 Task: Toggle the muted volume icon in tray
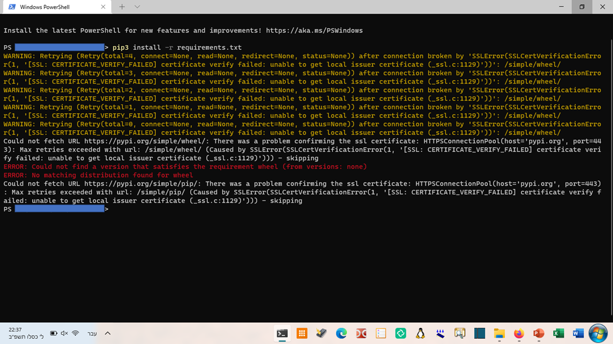[x=64, y=333]
